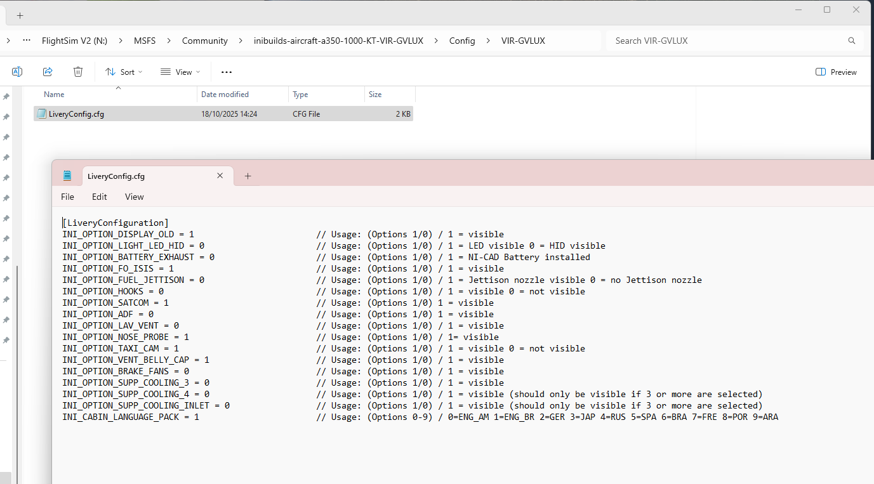Add a new Notepad tab
The width and height of the screenshot is (874, 484).
click(x=248, y=176)
